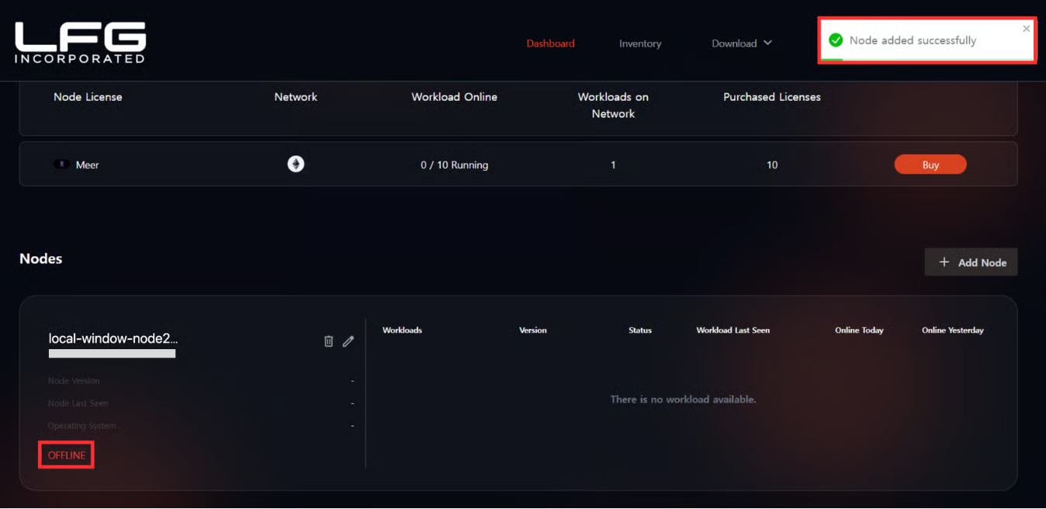Click the '0 / 10 Running' workload count
Image resolution: width=1046 pixels, height=509 pixels.
[x=454, y=164]
